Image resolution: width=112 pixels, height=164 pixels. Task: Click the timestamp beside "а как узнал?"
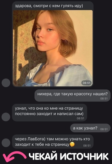(104, 129)
